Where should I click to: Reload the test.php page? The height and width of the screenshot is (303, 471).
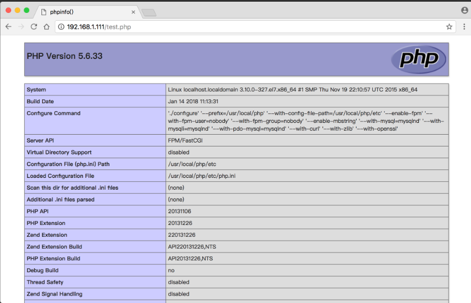(34, 27)
